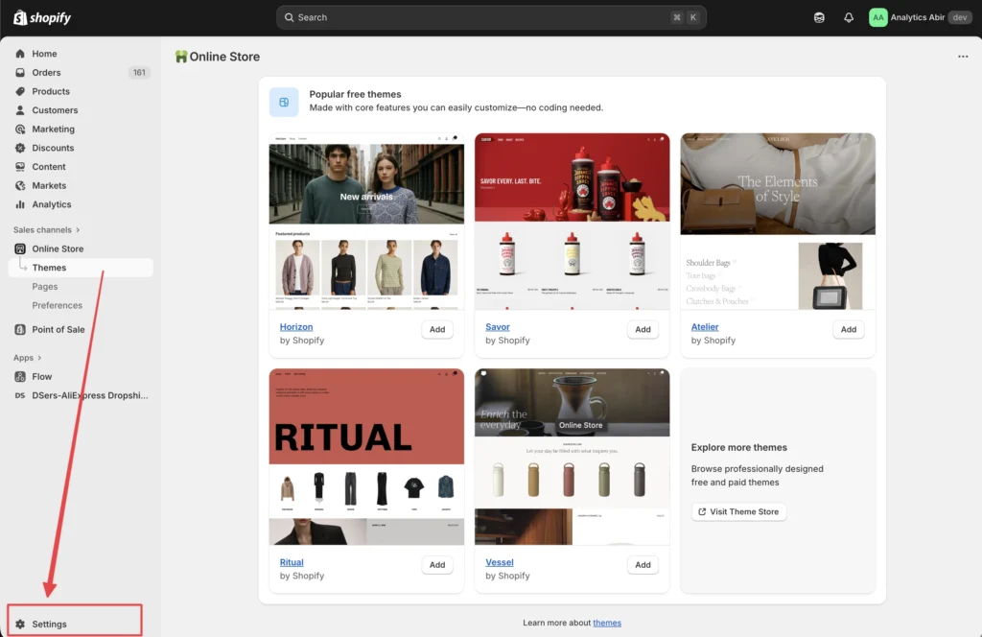Add the Ritual theme
Viewport: 982px width, 637px height.
(437, 565)
